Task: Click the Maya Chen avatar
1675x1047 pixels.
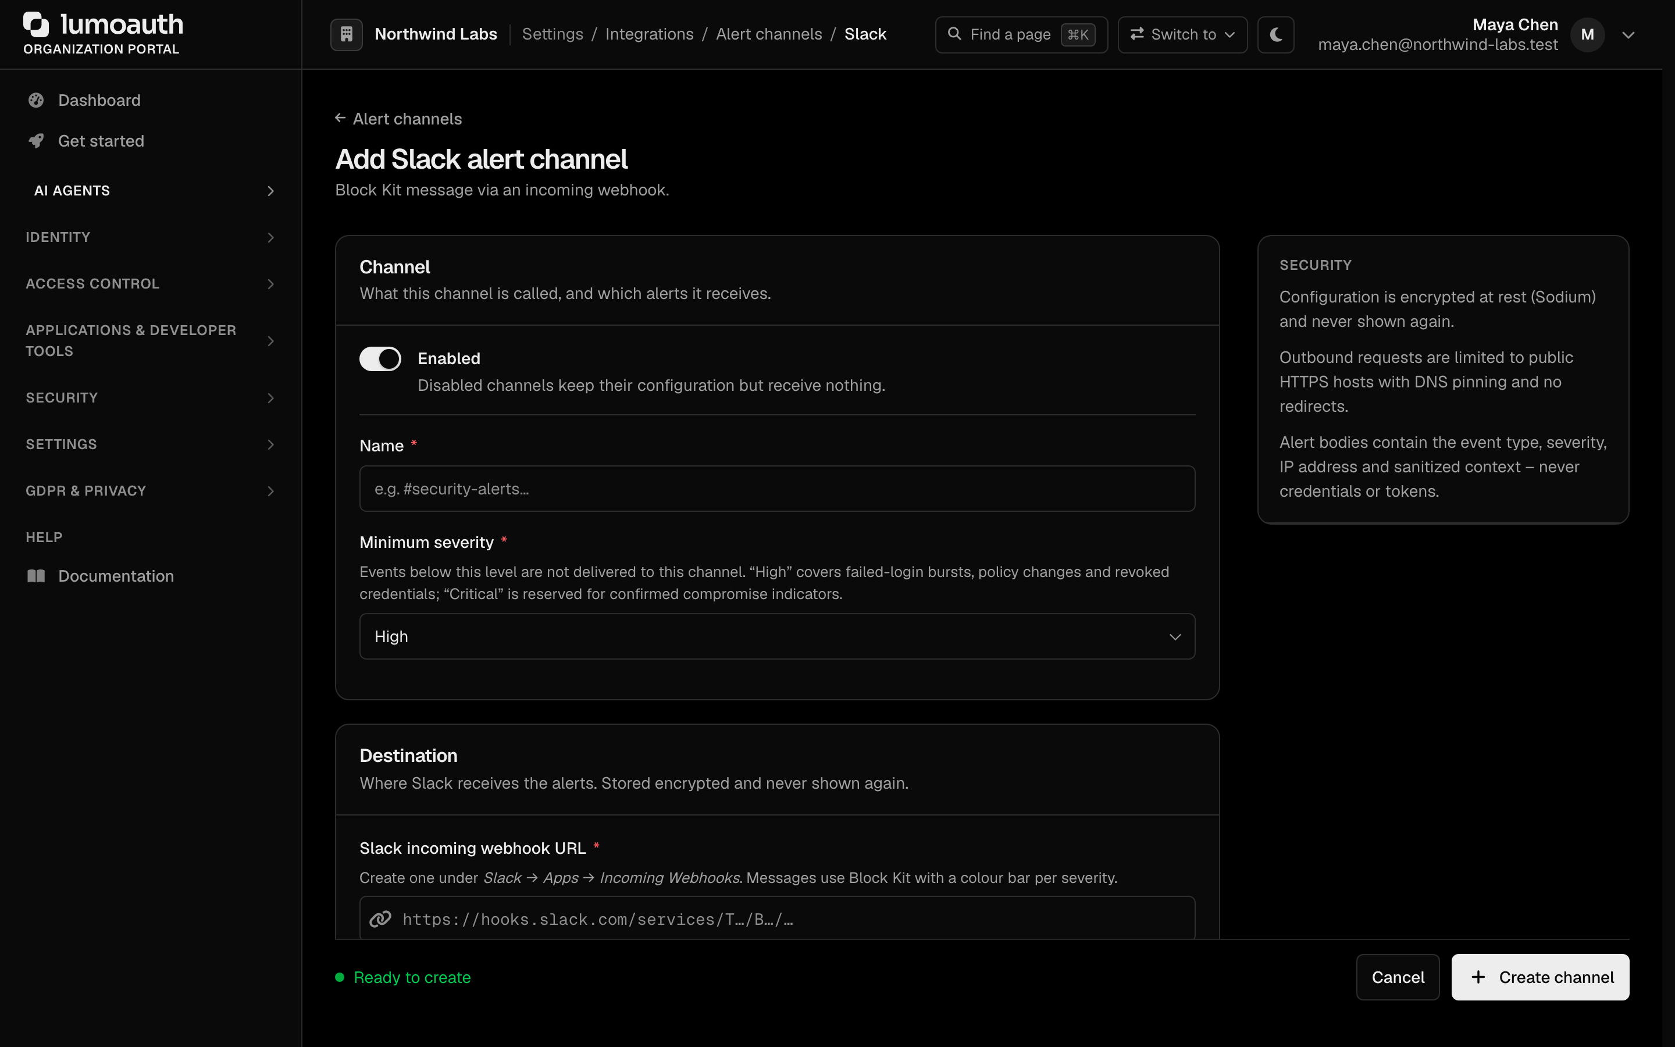Action: tap(1588, 35)
